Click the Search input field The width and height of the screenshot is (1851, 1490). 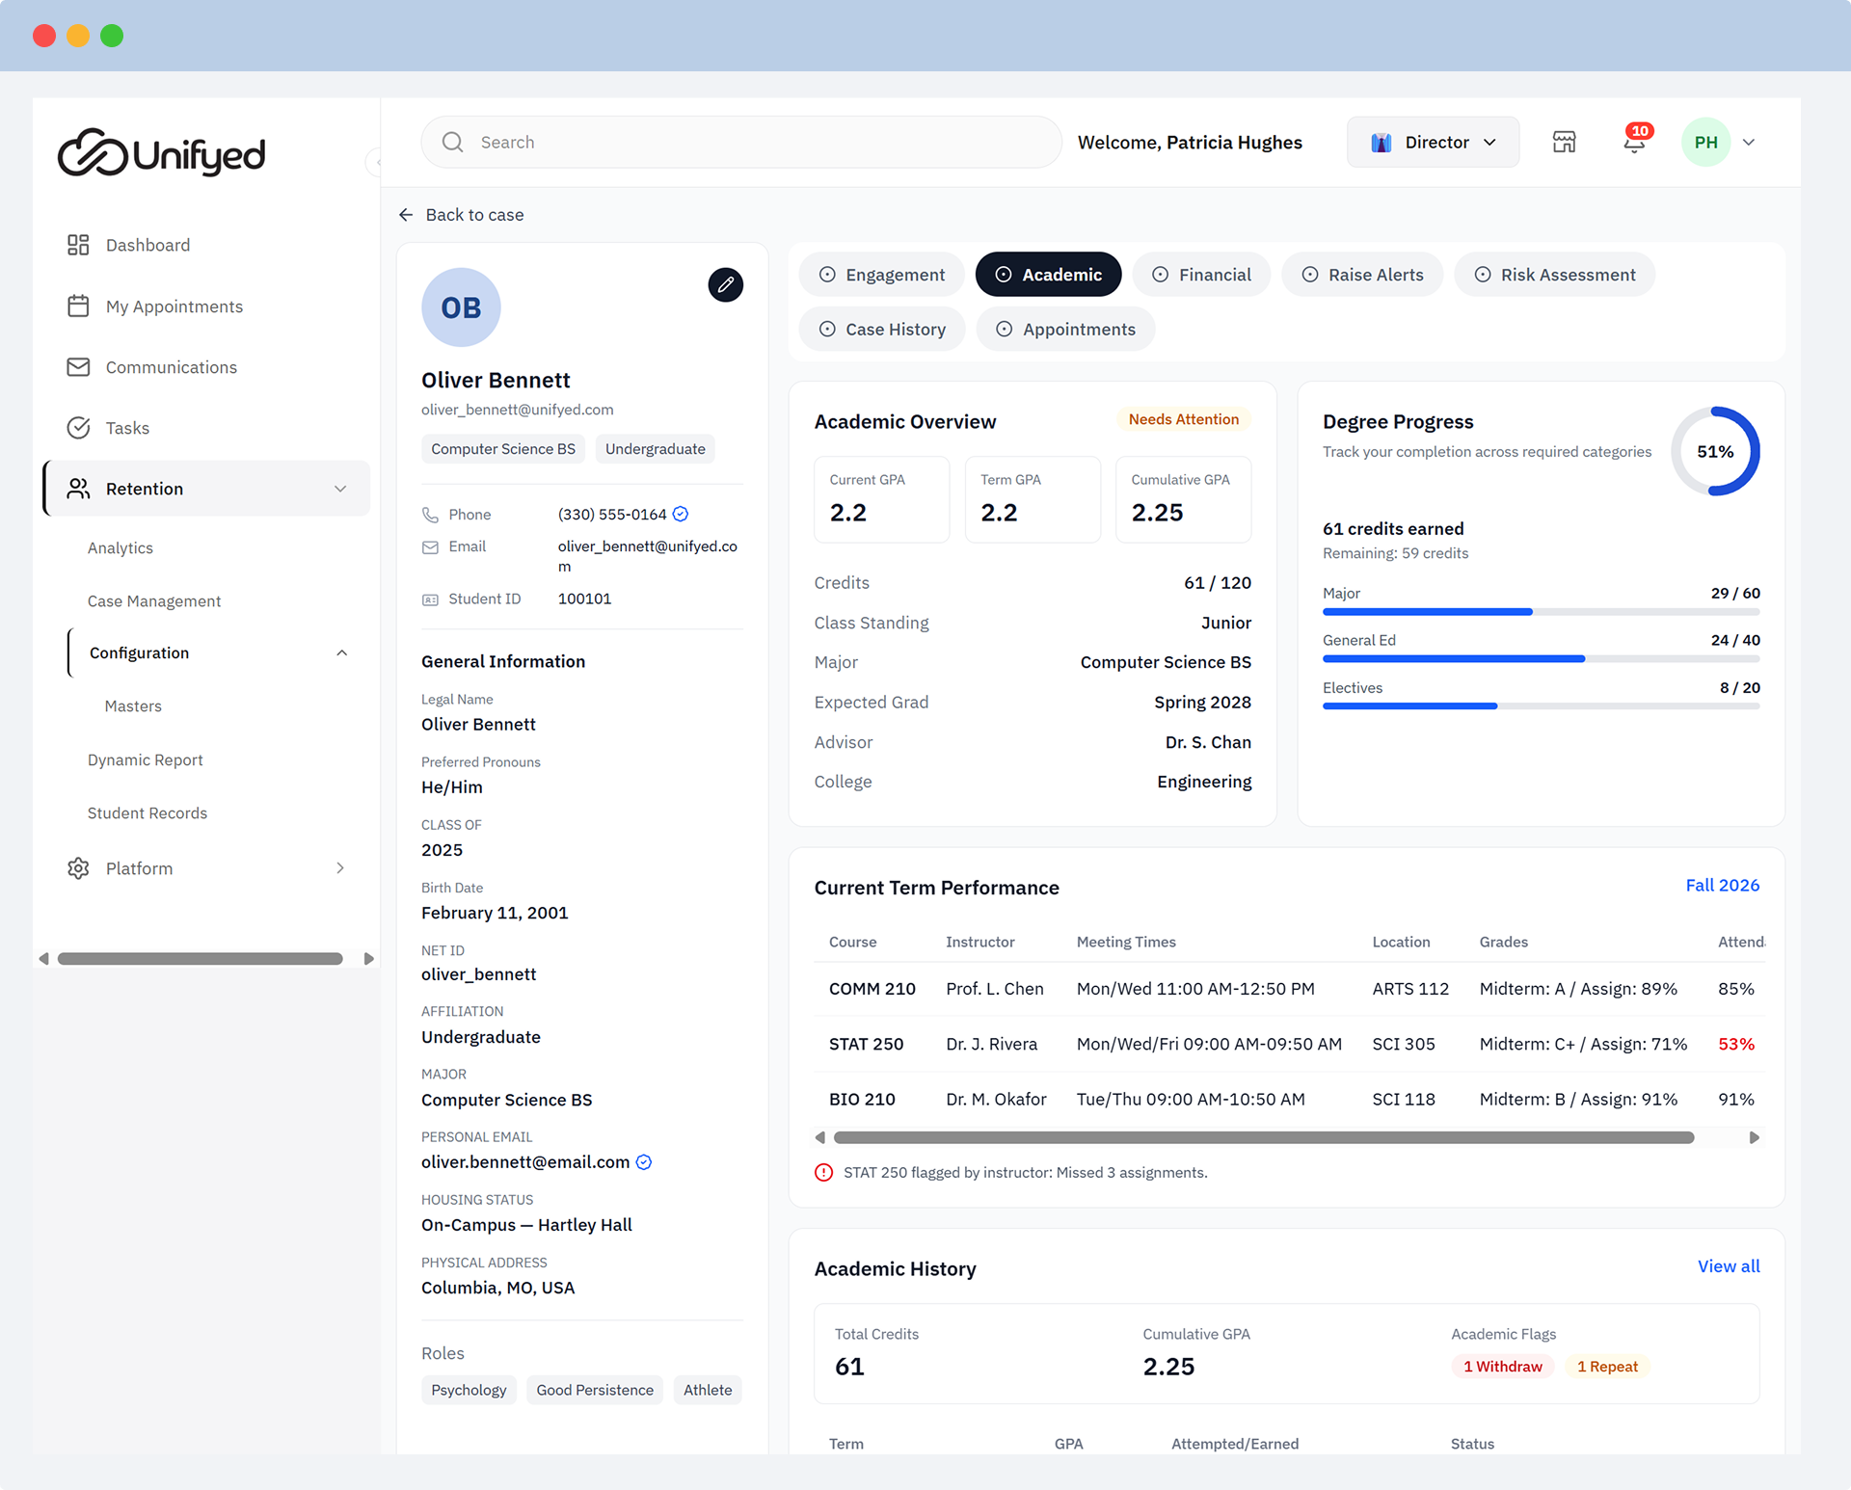741,143
